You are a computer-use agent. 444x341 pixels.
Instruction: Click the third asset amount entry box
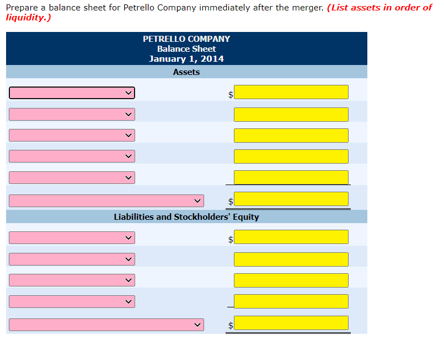tap(291, 135)
